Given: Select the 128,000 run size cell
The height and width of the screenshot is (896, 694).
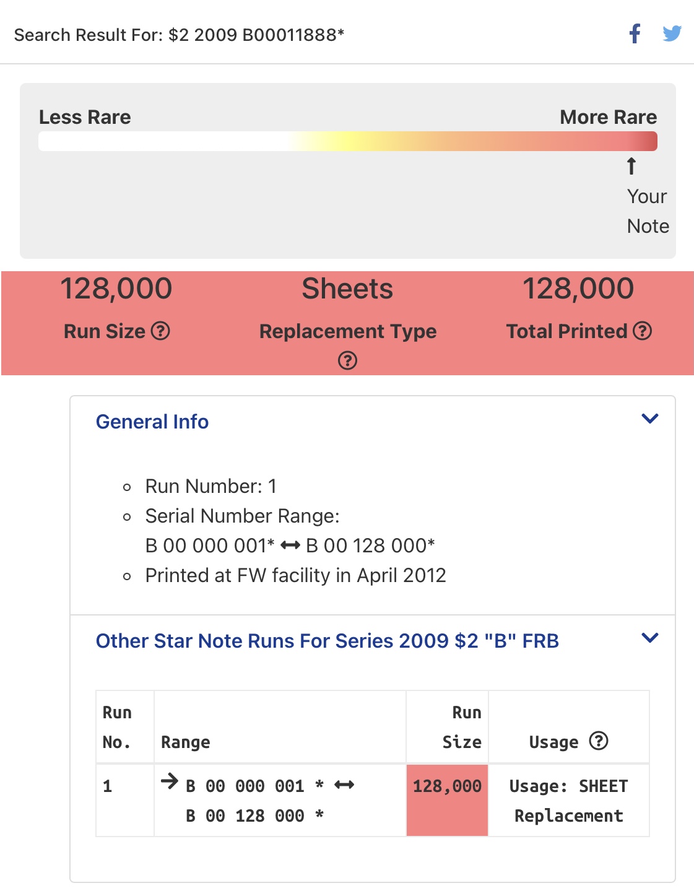Looking at the screenshot, I should click(448, 801).
